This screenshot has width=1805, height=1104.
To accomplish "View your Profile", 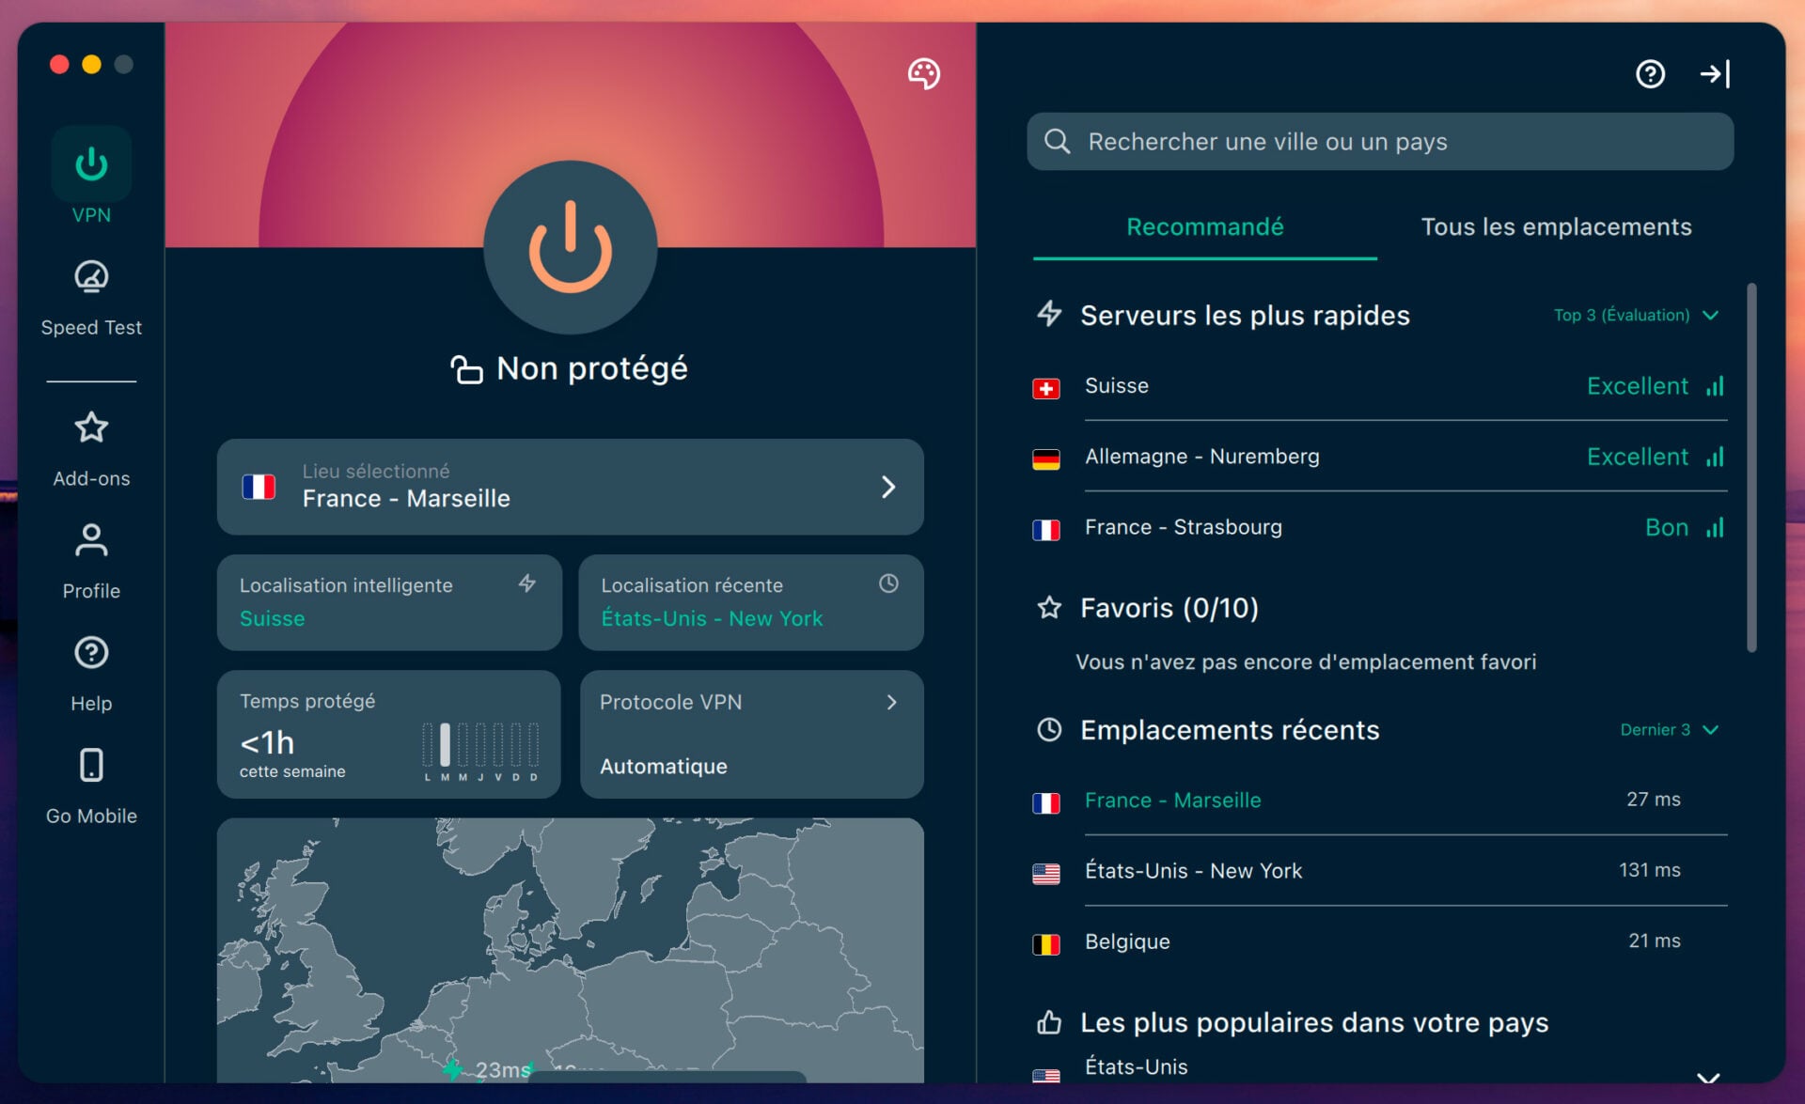I will [90, 559].
